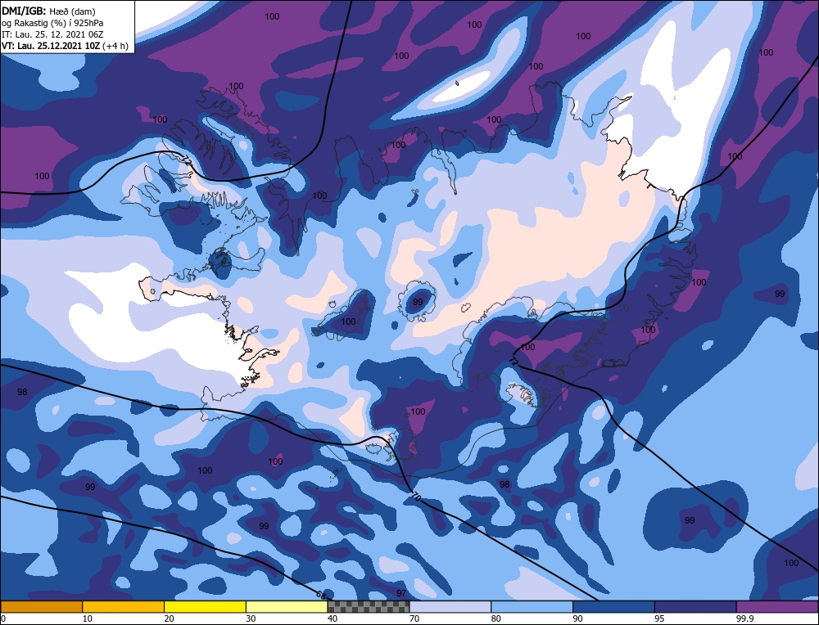The width and height of the screenshot is (819, 625).
Task: Click the "70" height contour label on the map
Action: (415, 496)
